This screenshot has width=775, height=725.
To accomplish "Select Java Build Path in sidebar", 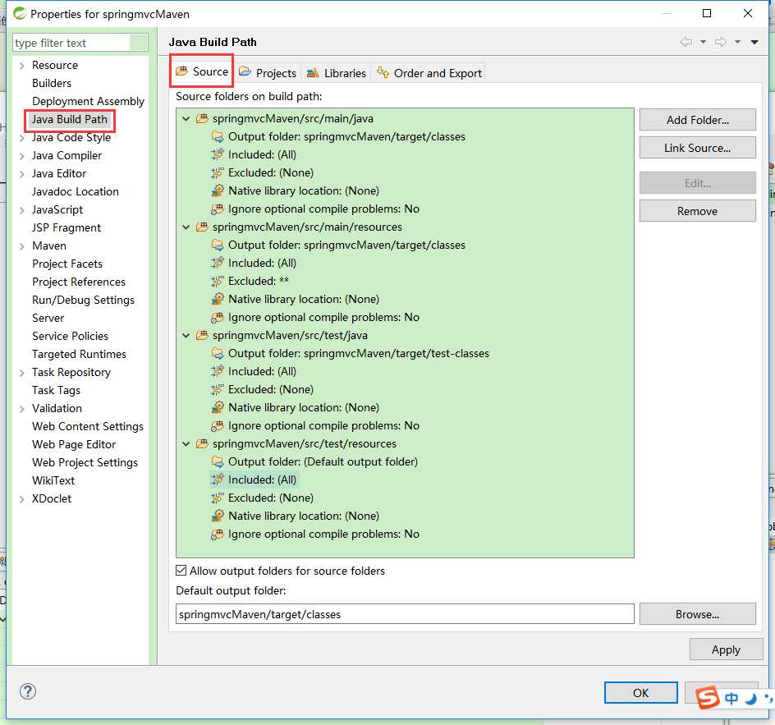I will (x=70, y=119).
